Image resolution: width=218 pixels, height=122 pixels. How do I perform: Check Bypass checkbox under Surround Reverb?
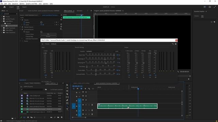coord(41,32)
